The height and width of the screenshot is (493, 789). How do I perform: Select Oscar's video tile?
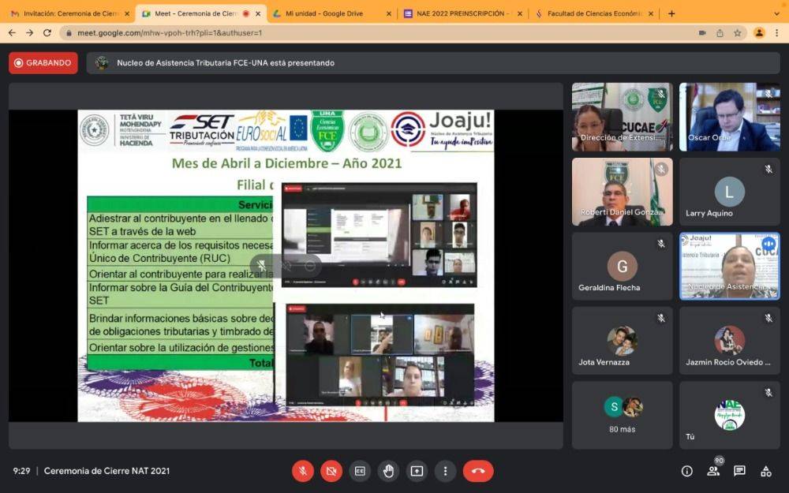pyautogui.click(x=729, y=117)
